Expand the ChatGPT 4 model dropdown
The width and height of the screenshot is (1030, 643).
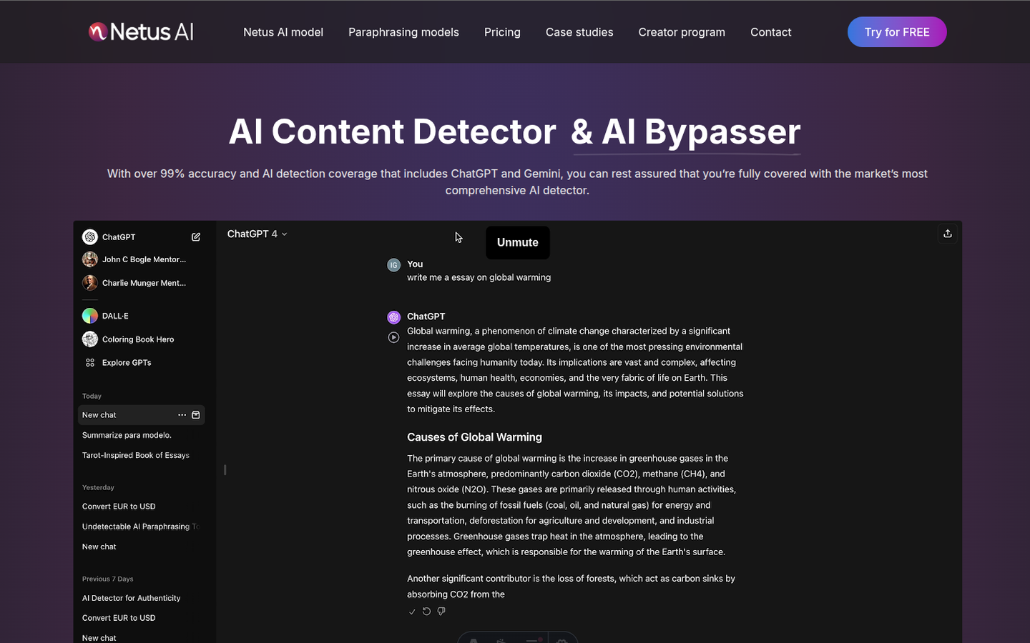pos(257,234)
